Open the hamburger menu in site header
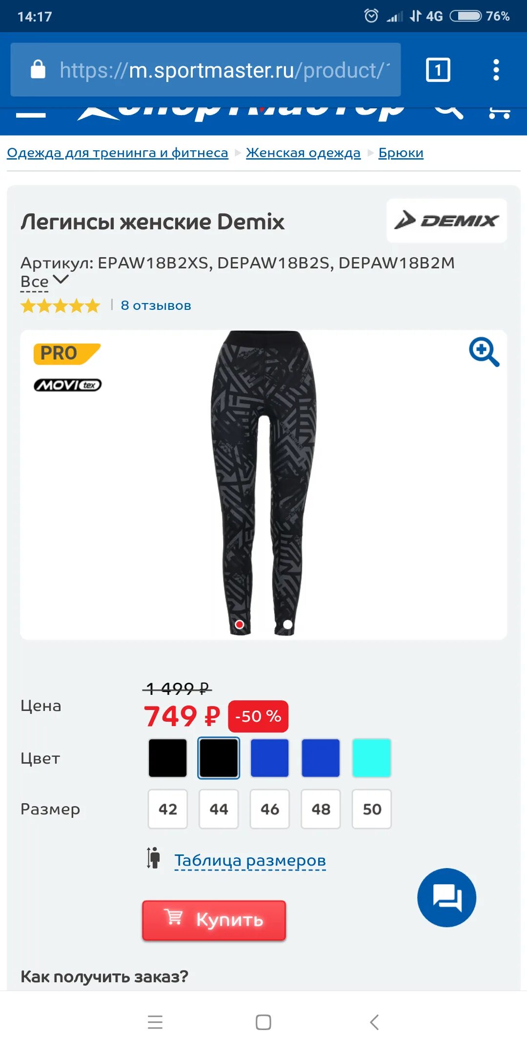 pos(31,114)
